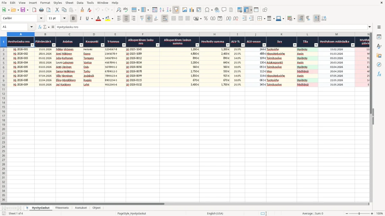Open the Navigator sidebar compass icon
Viewport: 385px width, 216px height.
click(x=379, y=65)
